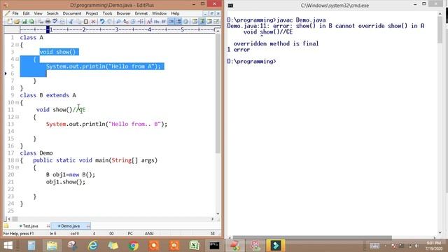Undo with the blue curved arrow icon
The width and height of the screenshot is (448, 252).
click(x=102, y=22)
